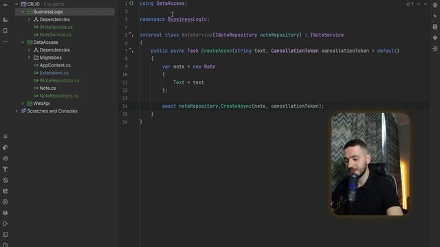Image resolution: width=440 pixels, height=247 pixels.
Task: Go to next highlighted issue arrow
Action: (x=426, y=4)
